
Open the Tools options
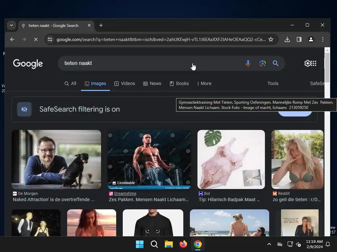[273, 84]
